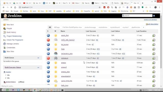Schedule a build for bit_bucket
The image size is (163, 92).
pos(154,44)
